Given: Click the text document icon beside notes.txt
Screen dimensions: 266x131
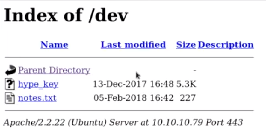Looking at the screenshot, I should (10, 98).
